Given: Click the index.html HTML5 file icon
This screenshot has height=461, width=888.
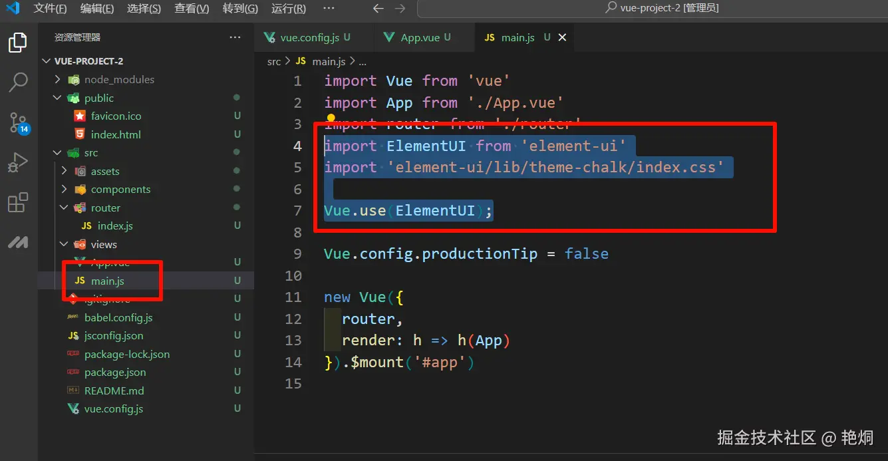Looking at the screenshot, I should (80, 134).
